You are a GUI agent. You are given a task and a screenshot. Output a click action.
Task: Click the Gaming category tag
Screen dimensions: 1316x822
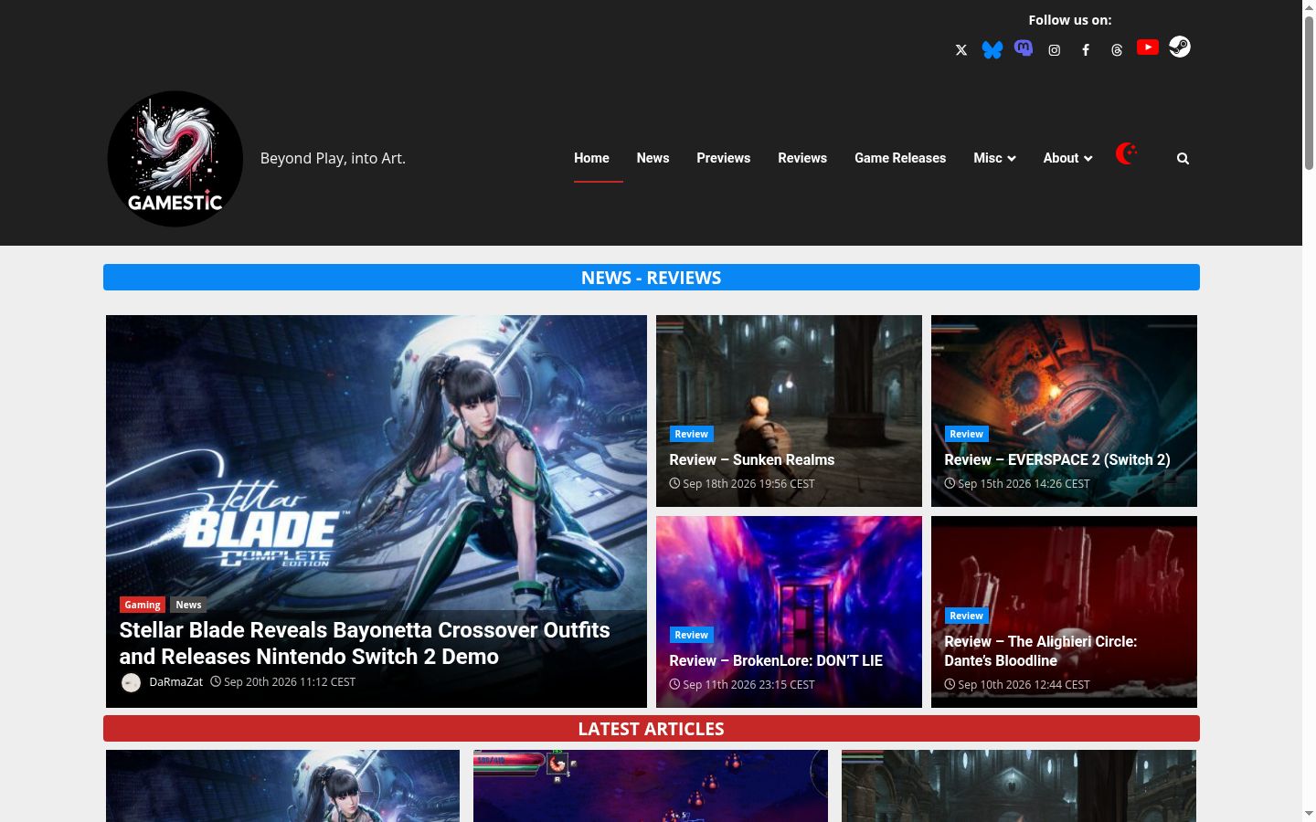coord(143,605)
